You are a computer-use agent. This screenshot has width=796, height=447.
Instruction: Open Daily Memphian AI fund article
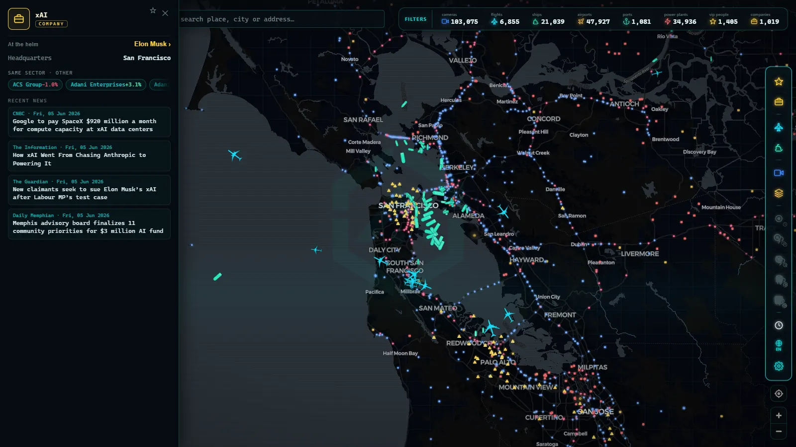(x=89, y=224)
